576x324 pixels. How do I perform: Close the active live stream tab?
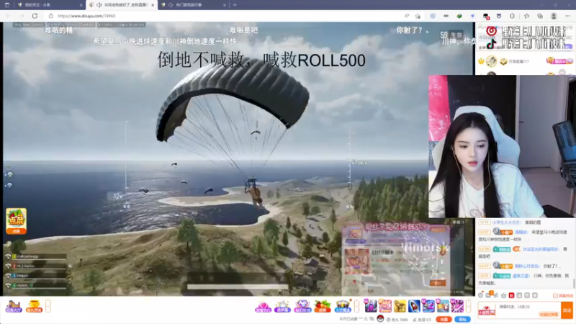(153, 5)
